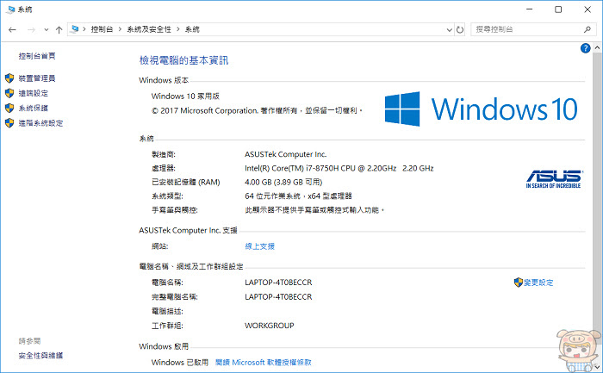Expand chevron after 控制台 breadcrumb
The height and width of the screenshot is (373, 603).
[120, 29]
